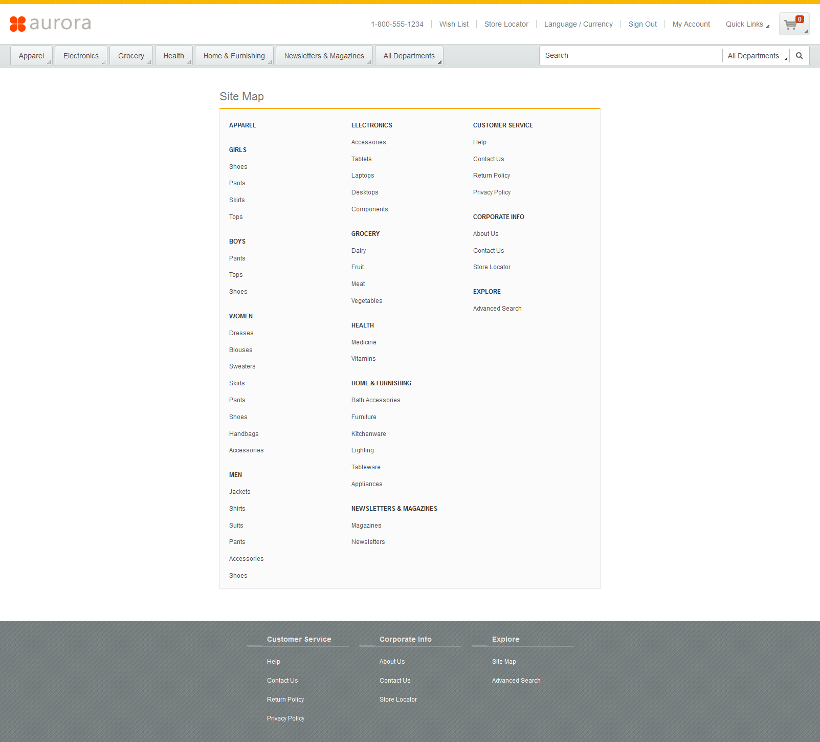Open All Departments navigation menu
Screen dimensions: 820x742
tap(409, 56)
